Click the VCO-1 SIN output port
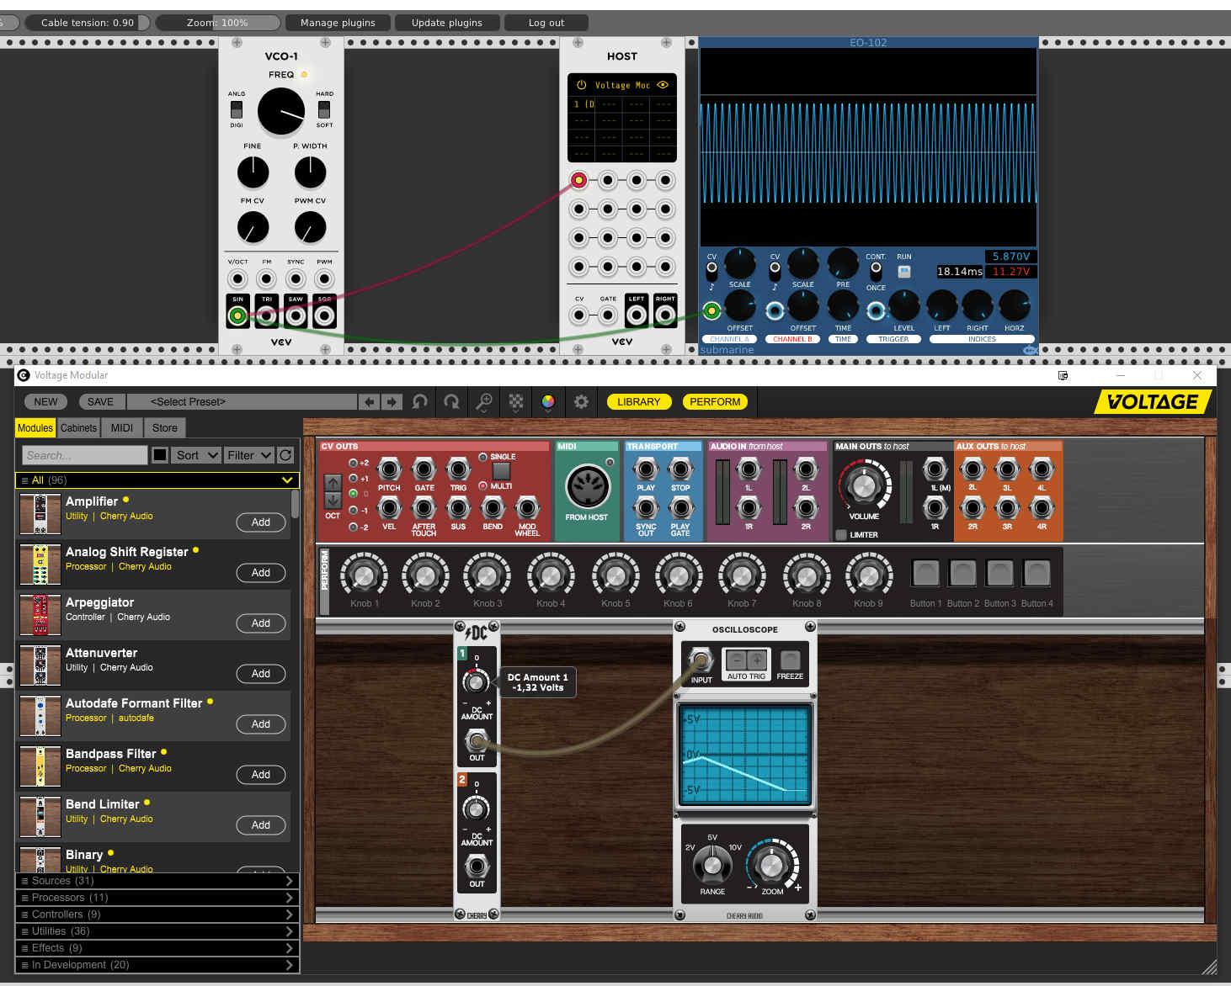This screenshot has height=986, width=1231. click(237, 315)
